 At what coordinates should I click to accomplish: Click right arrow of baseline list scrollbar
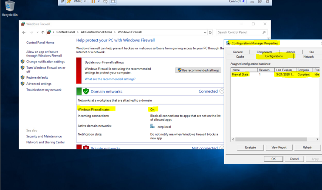point(317,139)
